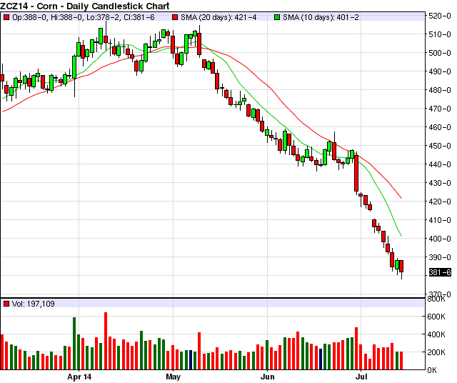Viewport: 457px width, 383px height.
Task: Click the chart title 'ZCZ14 - Corn - Daily Candlestick Chart'
Action: tap(85, 6)
